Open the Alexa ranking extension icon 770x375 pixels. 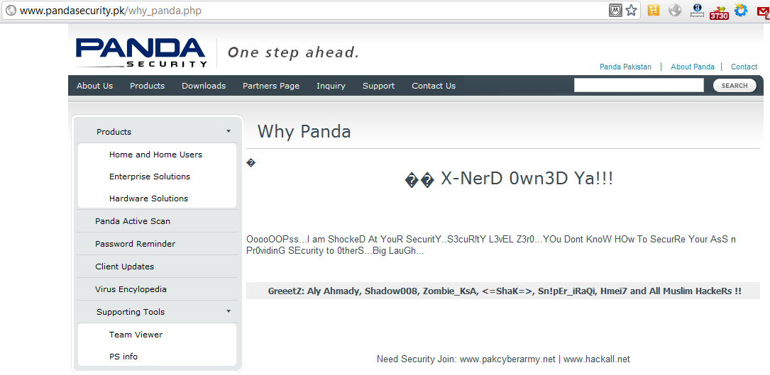pyautogui.click(x=697, y=11)
